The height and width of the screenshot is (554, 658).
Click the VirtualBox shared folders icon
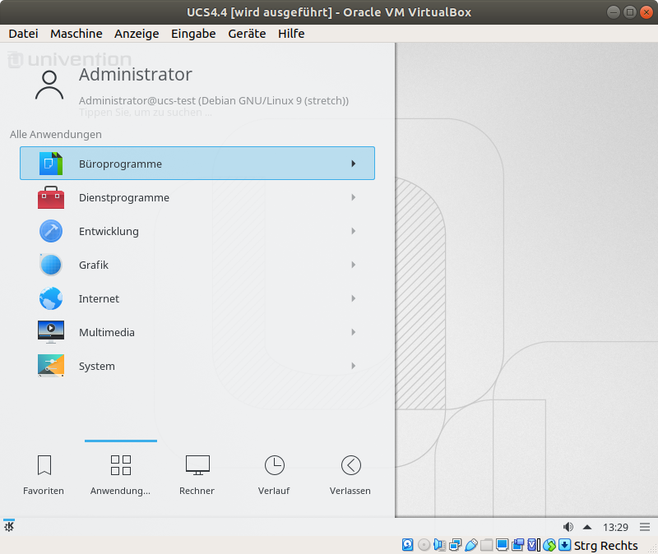click(486, 545)
